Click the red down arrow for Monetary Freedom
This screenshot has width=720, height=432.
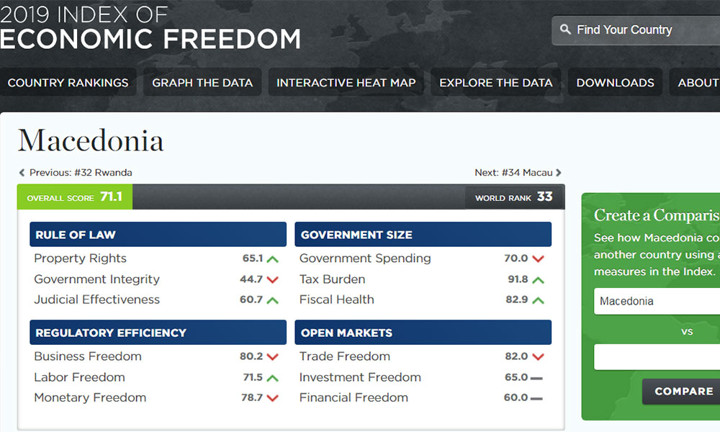(x=272, y=398)
